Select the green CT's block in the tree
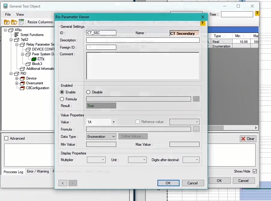The width and height of the screenshot is (271, 201). 34,59
